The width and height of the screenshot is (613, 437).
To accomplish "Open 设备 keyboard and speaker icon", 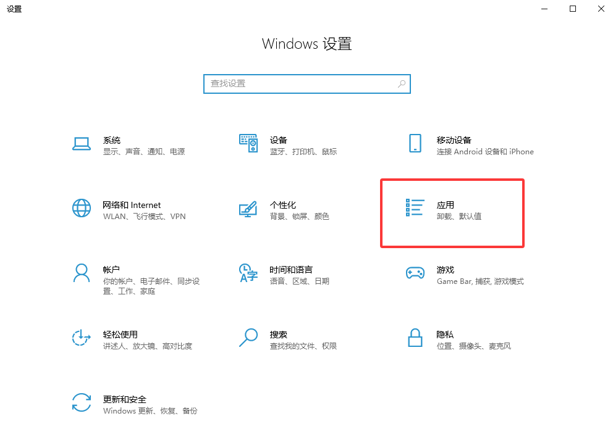I will pos(248,143).
